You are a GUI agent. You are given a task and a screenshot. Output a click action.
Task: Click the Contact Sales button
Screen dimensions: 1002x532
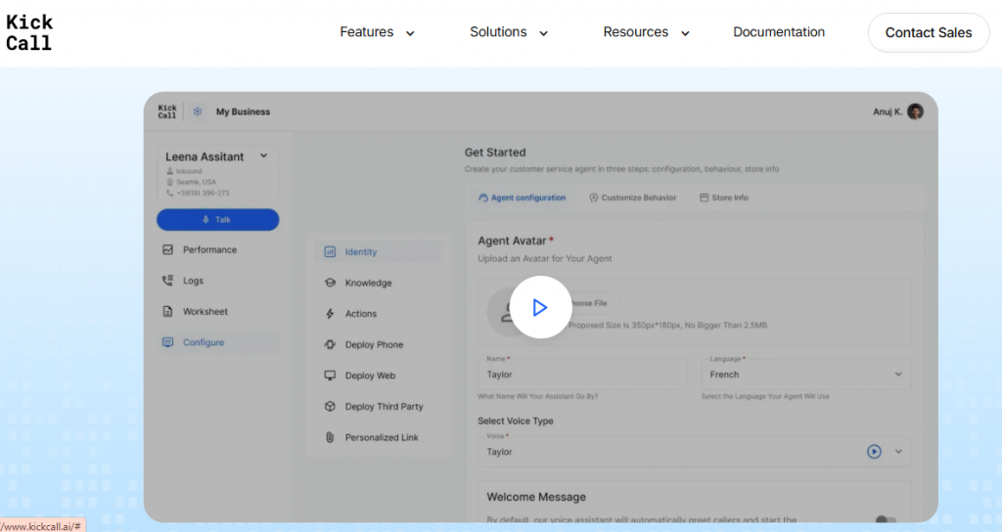(x=928, y=32)
